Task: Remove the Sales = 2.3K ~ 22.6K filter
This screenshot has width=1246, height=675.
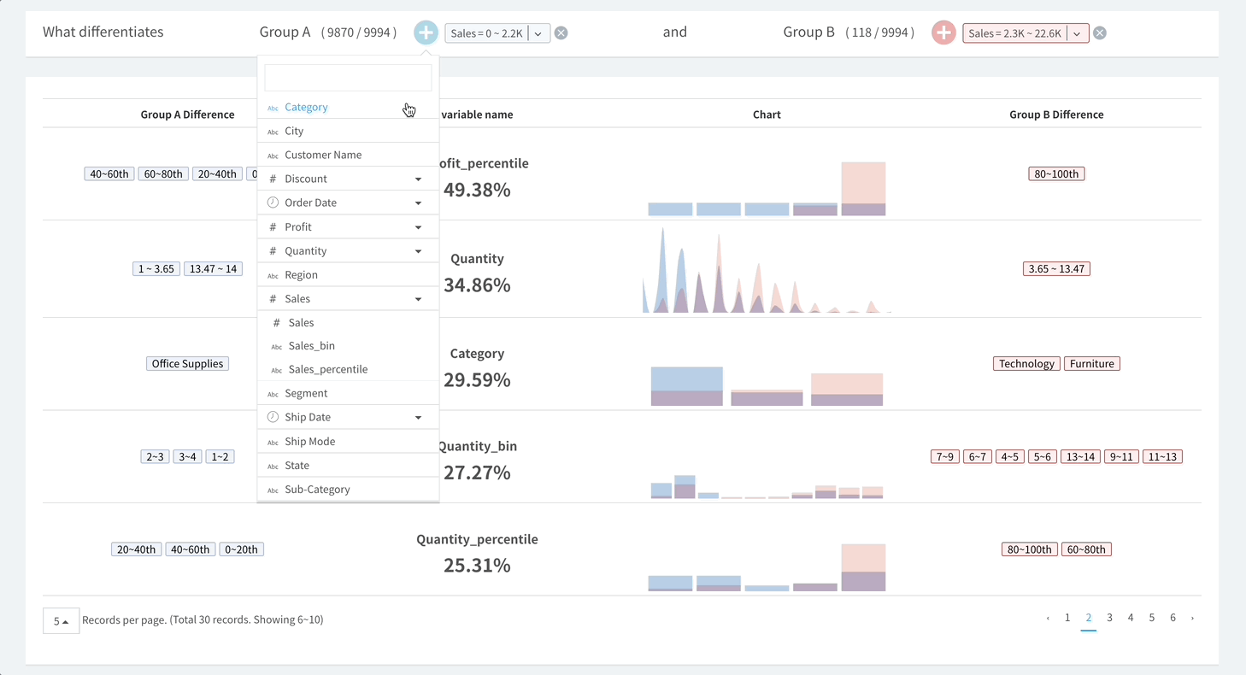Action: click(1100, 33)
